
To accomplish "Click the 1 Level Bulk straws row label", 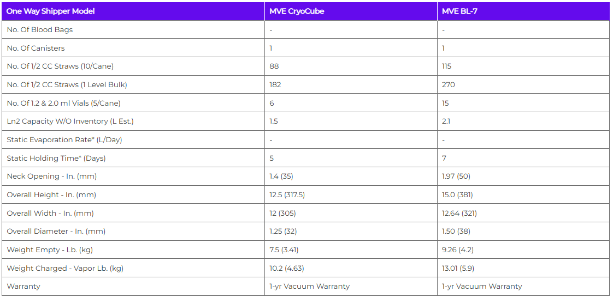I will coord(67,84).
